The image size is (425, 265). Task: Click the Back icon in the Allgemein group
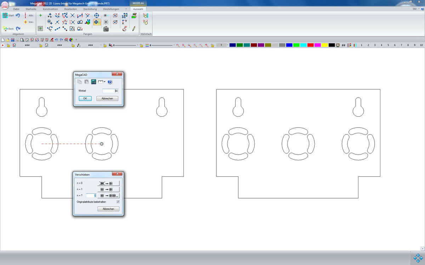coord(8,29)
